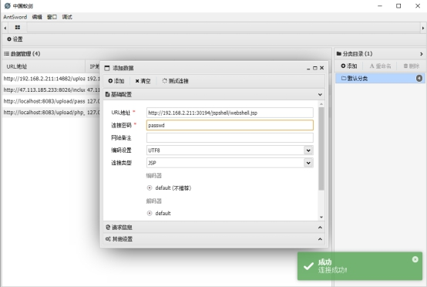Expand the 请求信息 section
Viewport: 427px width, 287px height.
(320, 228)
